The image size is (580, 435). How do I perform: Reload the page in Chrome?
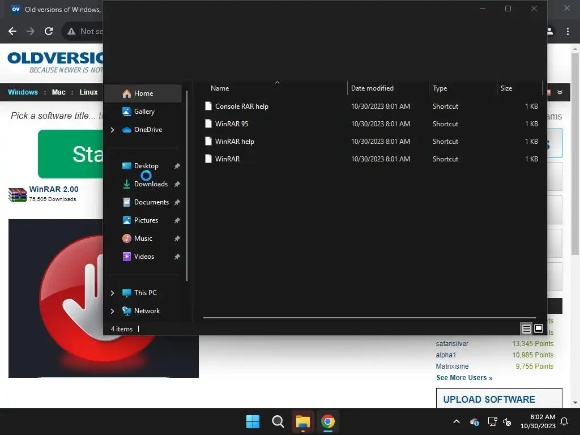tap(49, 32)
